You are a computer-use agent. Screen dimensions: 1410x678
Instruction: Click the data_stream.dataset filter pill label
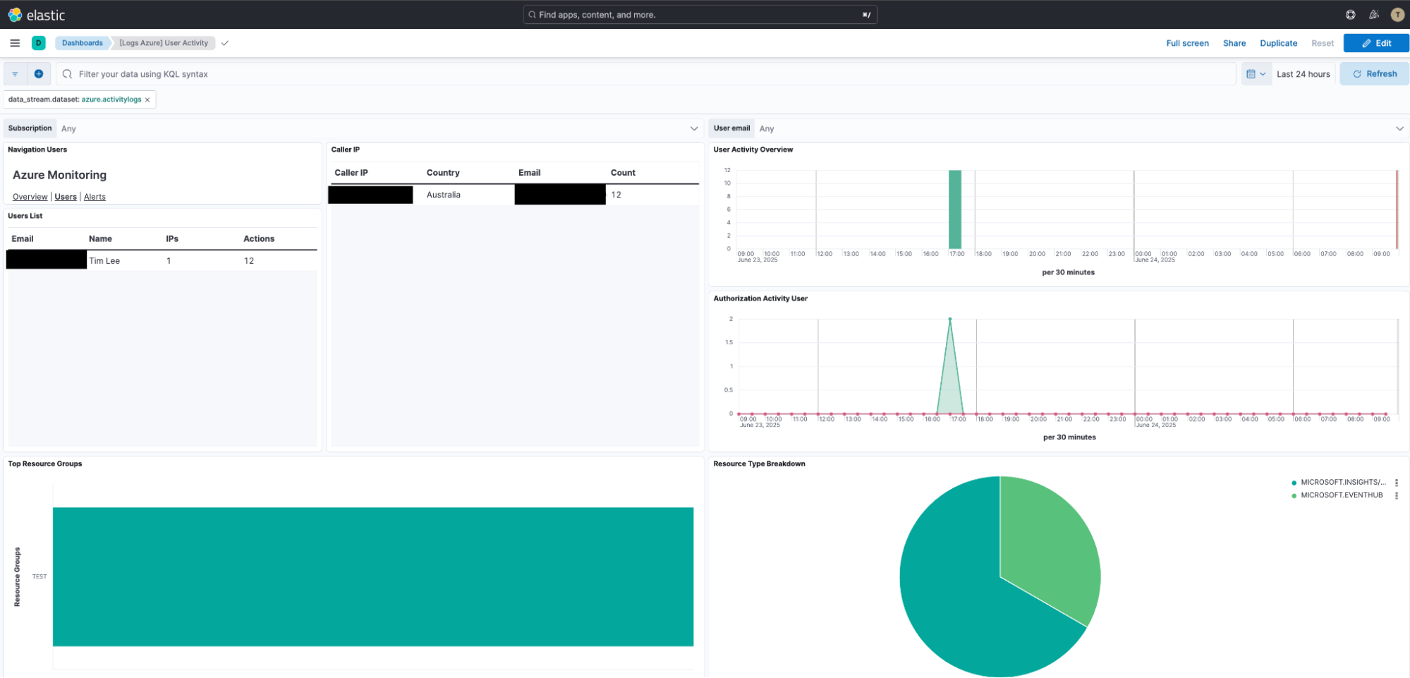pyautogui.click(x=74, y=100)
